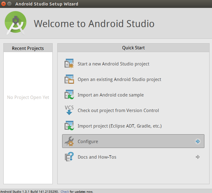Click the Import project (Eclipse ADT) icon

[69, 126]
